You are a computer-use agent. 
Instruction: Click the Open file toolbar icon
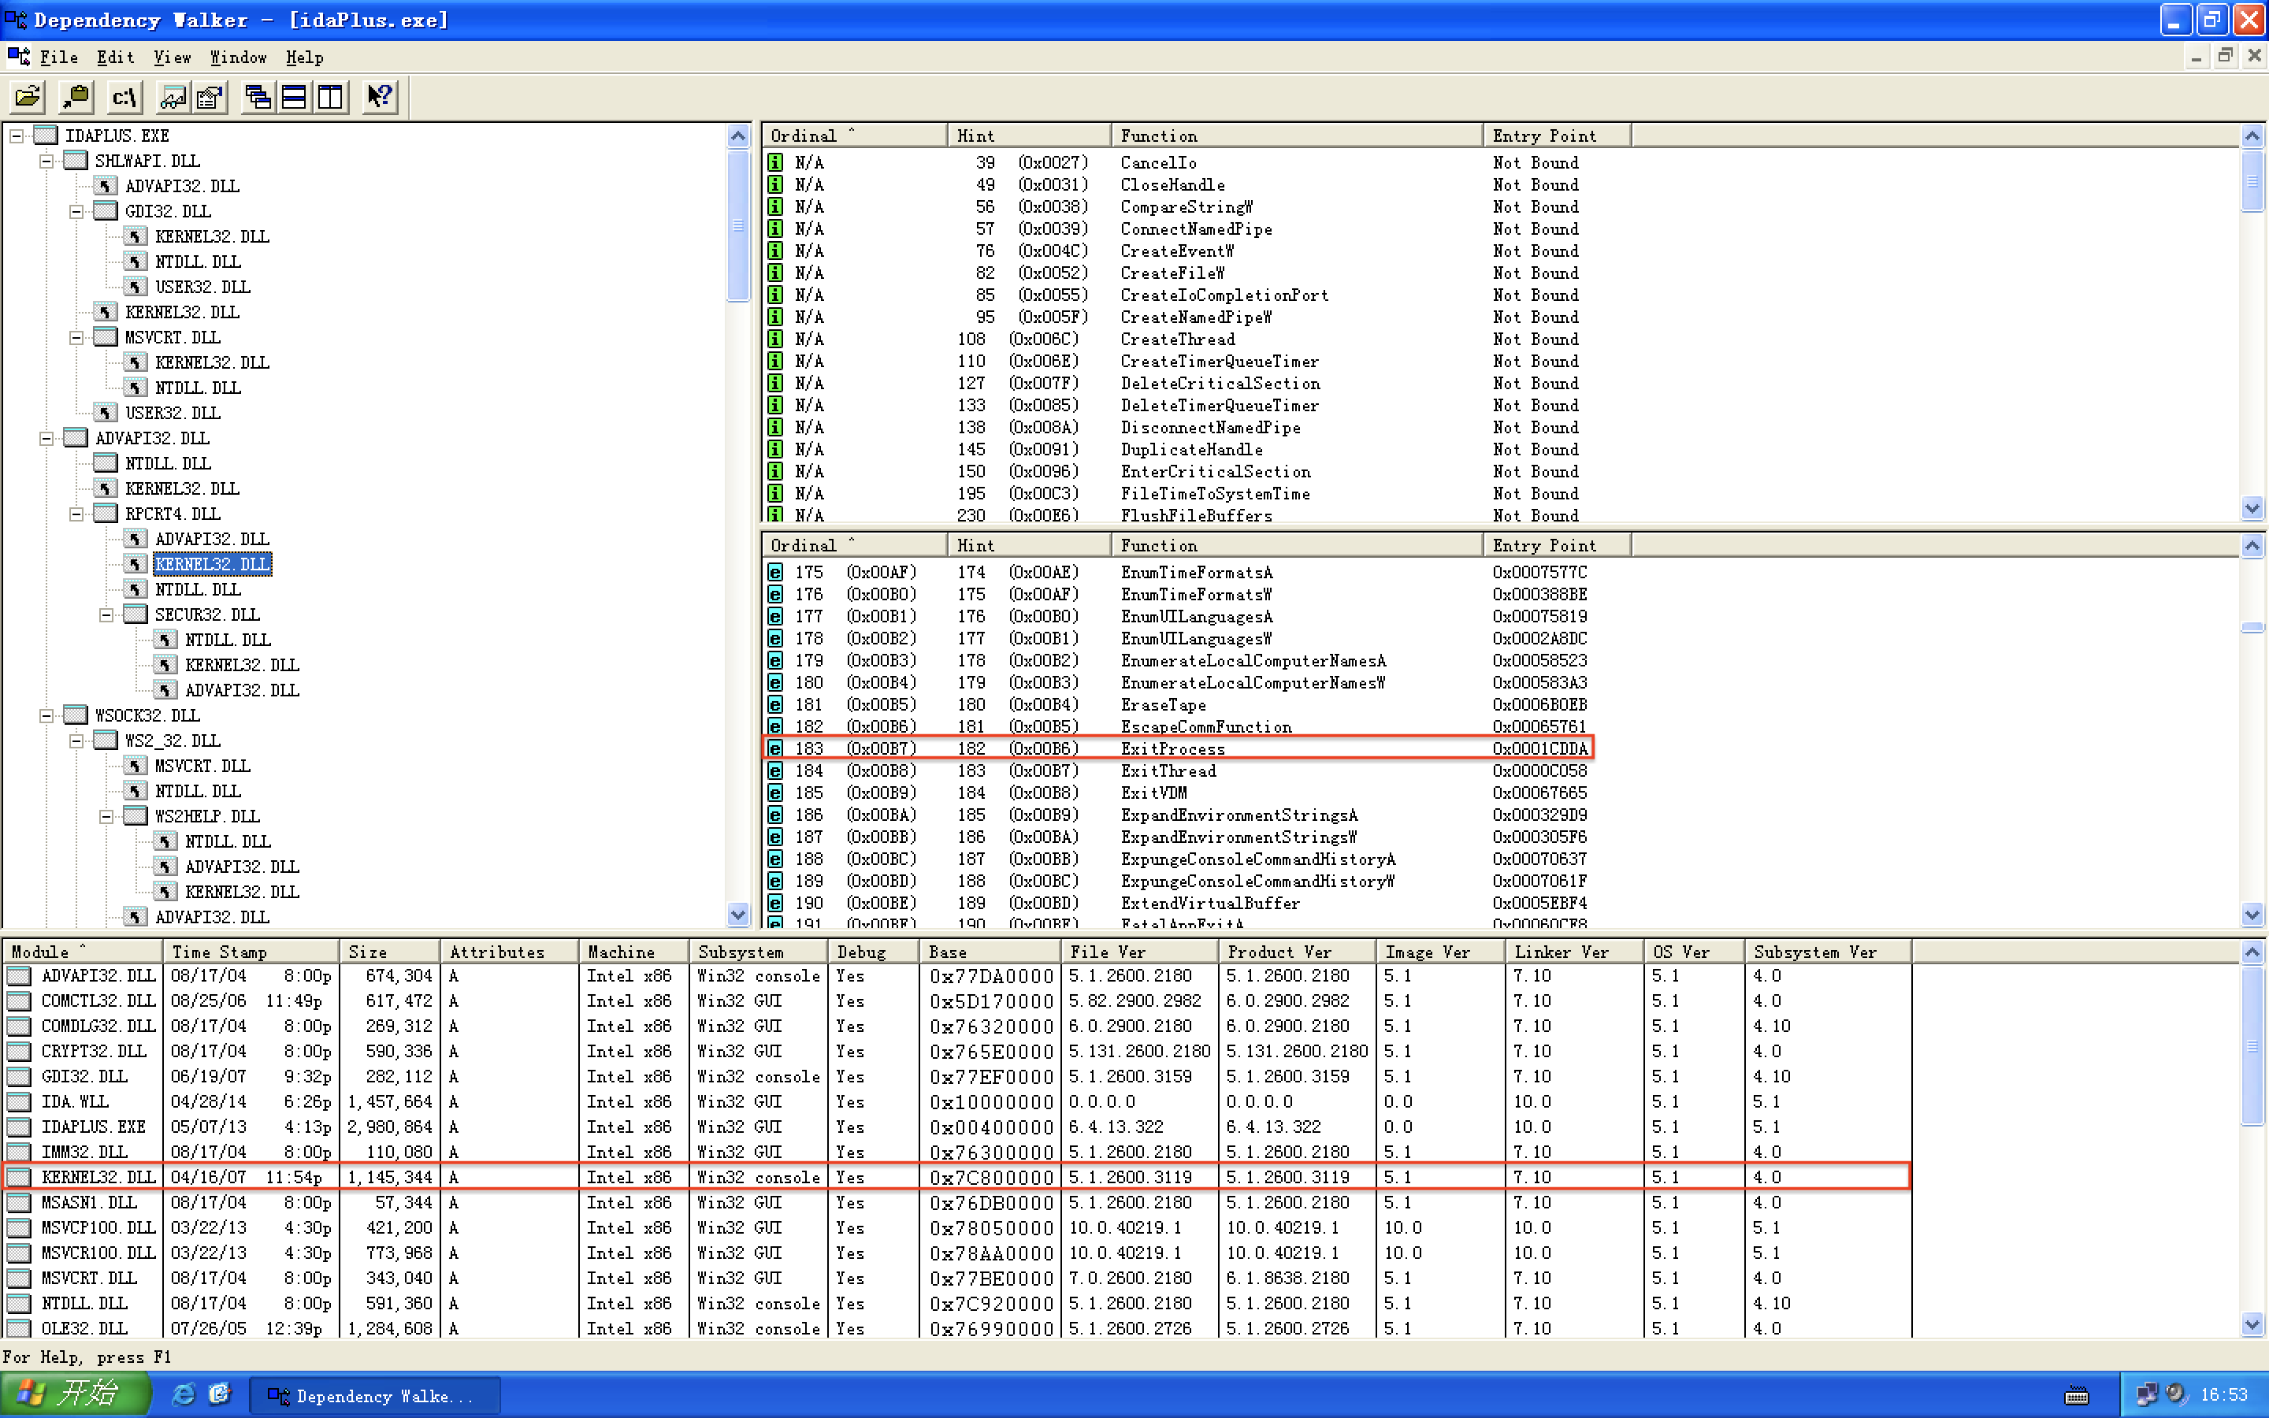[x=28, y=97]
